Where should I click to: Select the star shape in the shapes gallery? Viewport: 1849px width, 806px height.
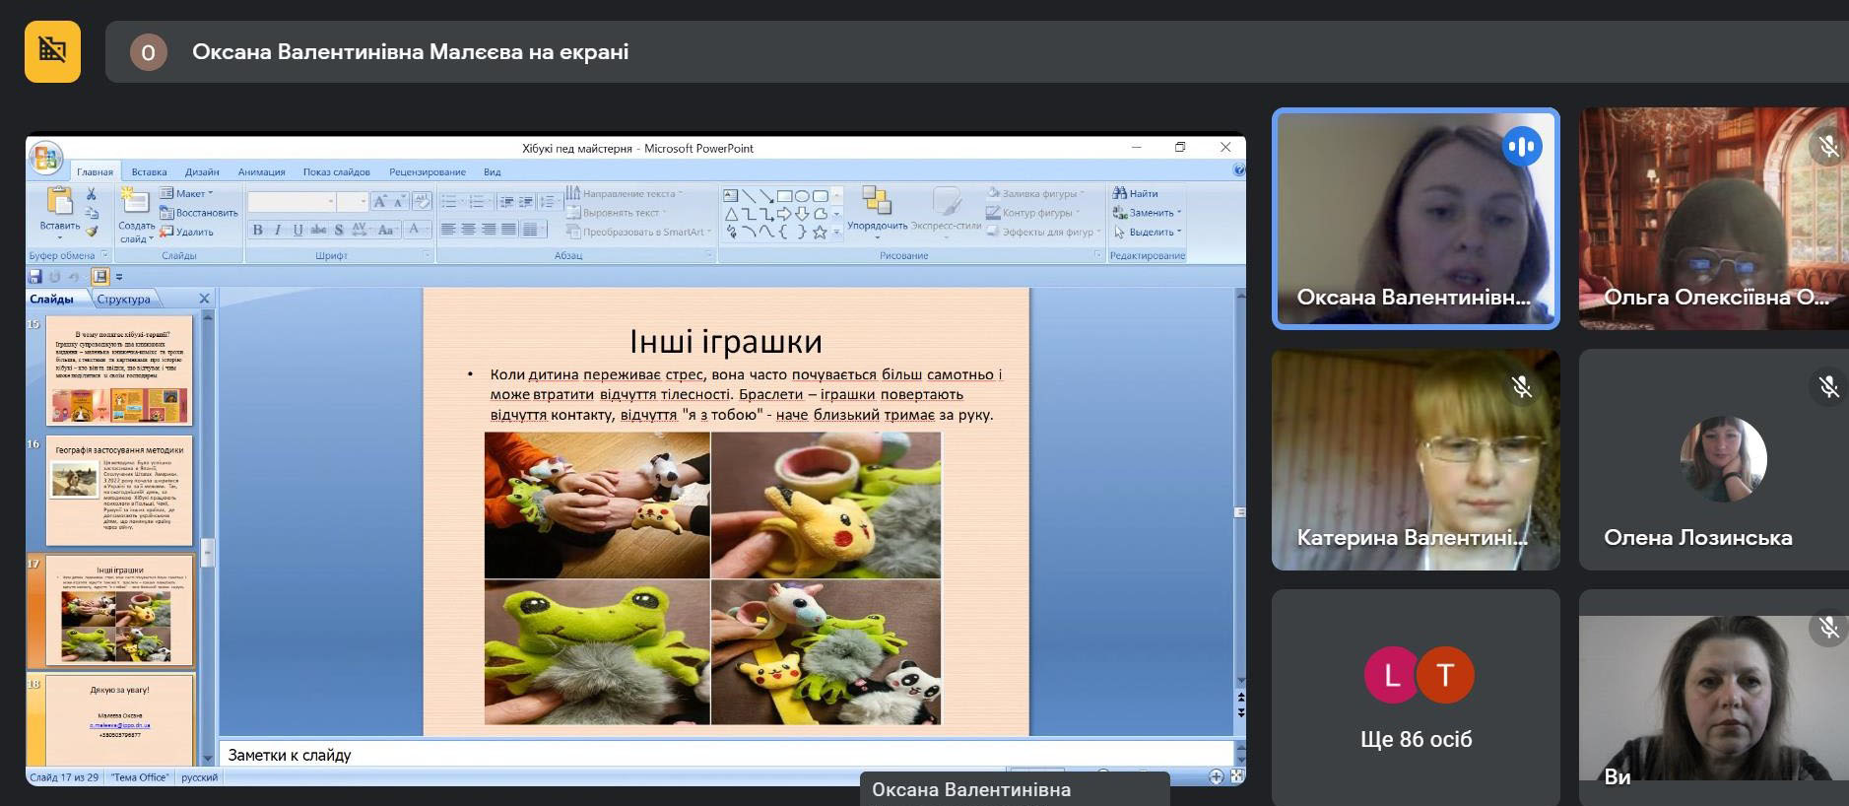pyautogui.click(x=820, y=232)
